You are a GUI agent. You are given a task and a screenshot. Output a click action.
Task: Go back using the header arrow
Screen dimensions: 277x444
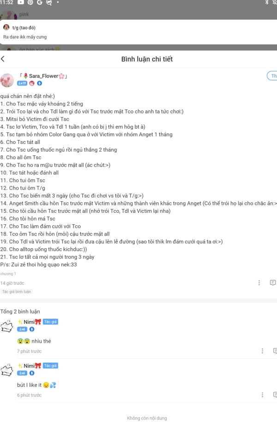(x=3, y=59)
